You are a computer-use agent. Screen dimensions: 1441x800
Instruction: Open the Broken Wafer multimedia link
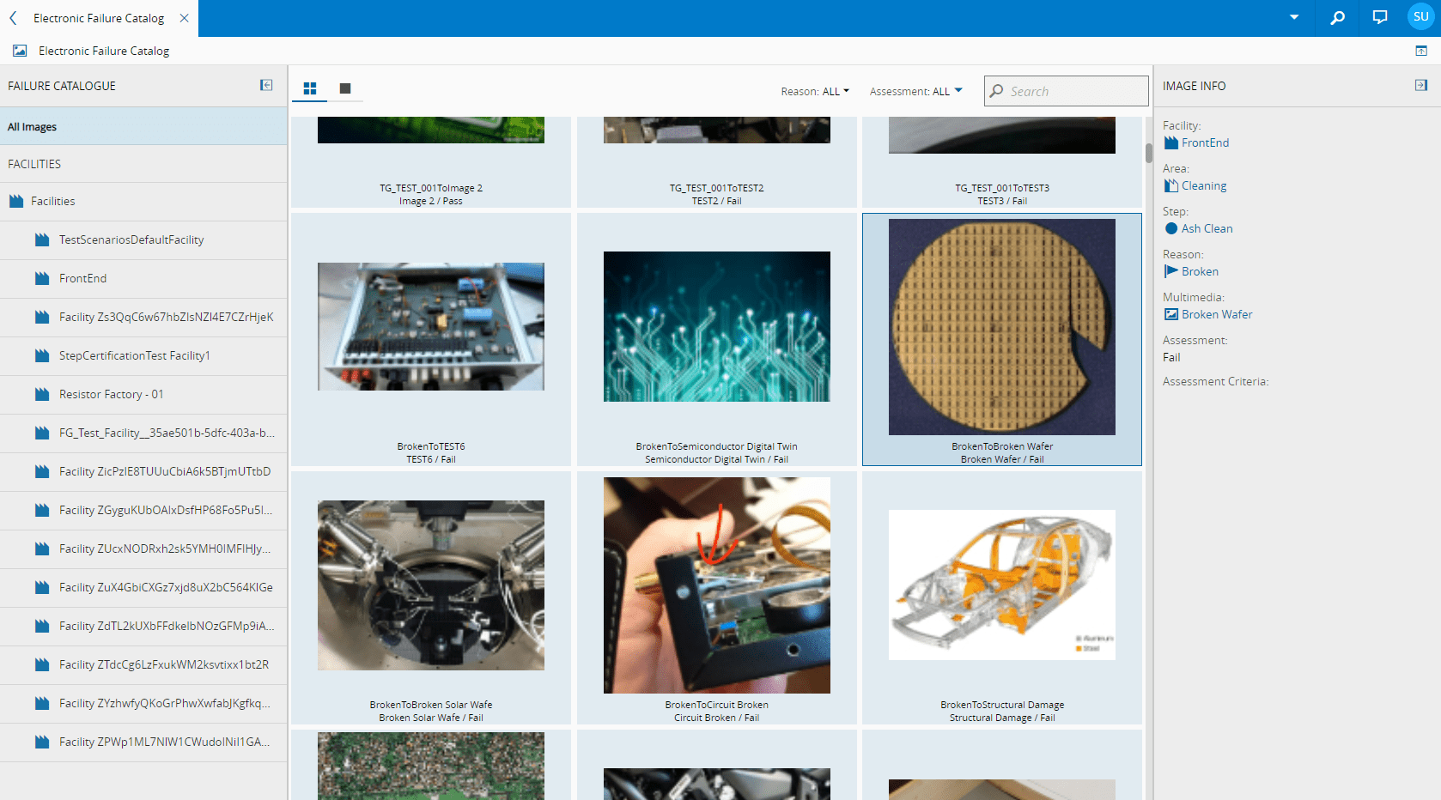click(1217, 314)
